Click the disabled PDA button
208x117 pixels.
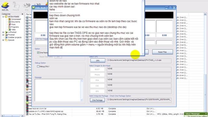pyautogui.click(x=97, y=80)
